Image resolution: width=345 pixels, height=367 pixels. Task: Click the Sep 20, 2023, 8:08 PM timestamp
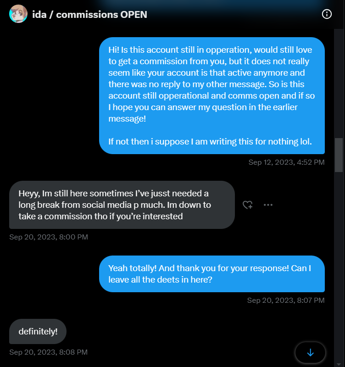click(x=48, y=352)
